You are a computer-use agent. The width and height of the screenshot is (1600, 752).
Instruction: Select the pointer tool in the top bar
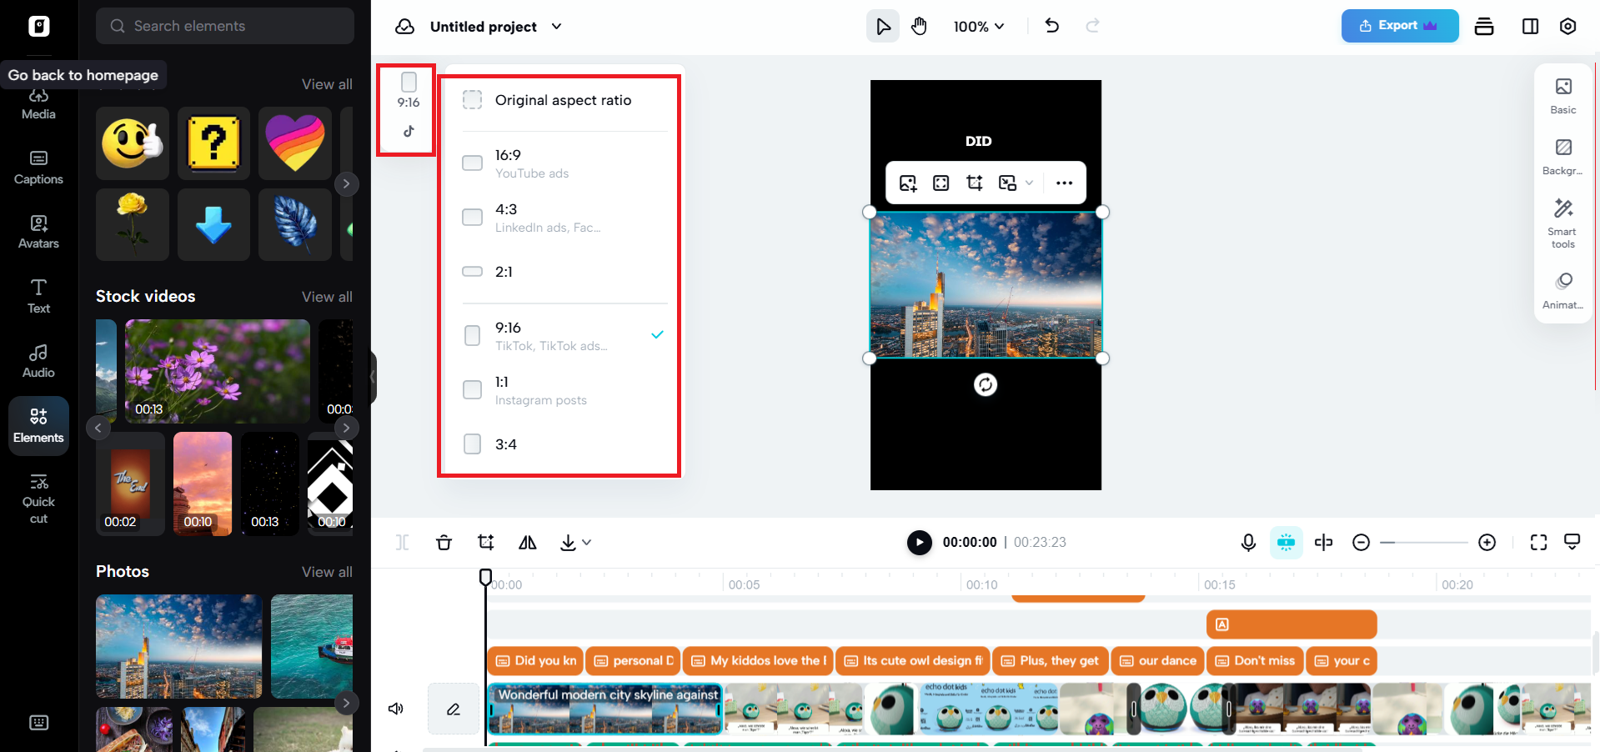point(883,27)
